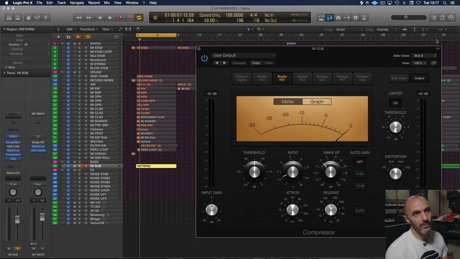Click the Rewind transport button
This screenshot has height=259, width=460.
[79, 18]
